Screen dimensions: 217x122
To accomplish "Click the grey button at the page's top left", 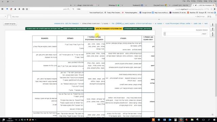I will pos(10,24).
